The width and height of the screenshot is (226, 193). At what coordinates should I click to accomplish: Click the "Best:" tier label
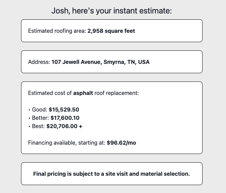(39, 126)
